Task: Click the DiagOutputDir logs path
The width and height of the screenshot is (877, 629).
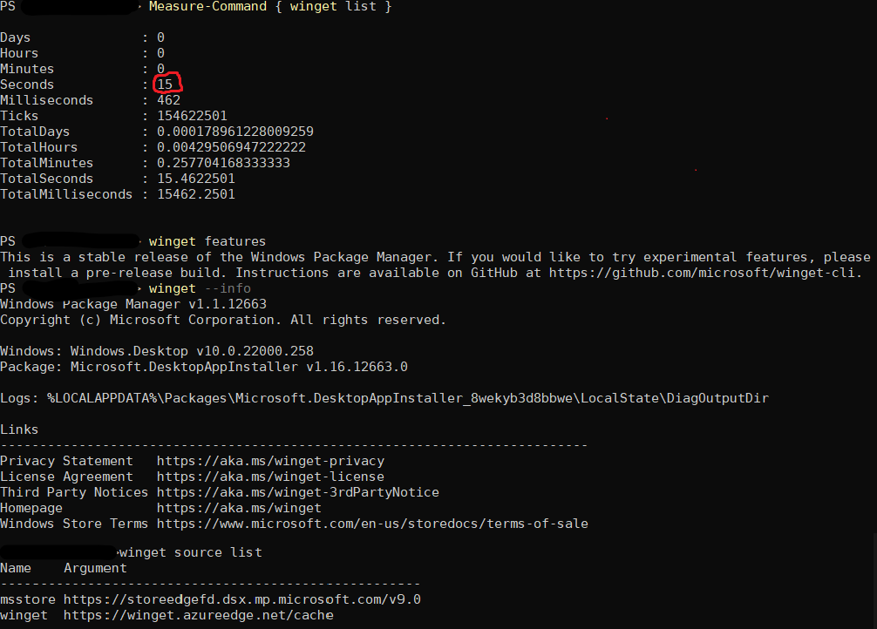Action: point(384,397)
